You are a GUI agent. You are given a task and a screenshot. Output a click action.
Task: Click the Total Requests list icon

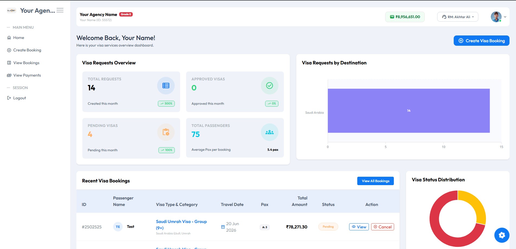coord(166,86)
